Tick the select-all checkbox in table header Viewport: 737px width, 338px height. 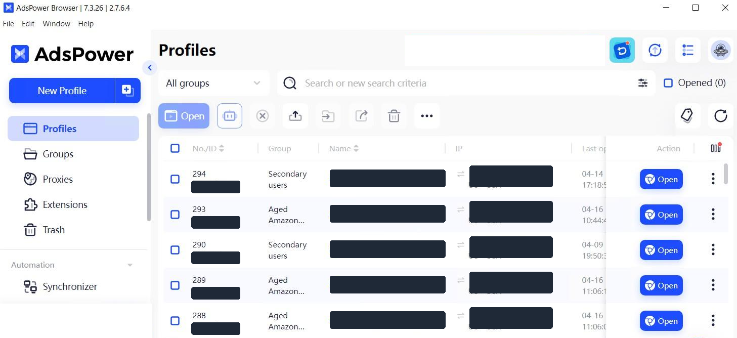[x=175, y=148]
